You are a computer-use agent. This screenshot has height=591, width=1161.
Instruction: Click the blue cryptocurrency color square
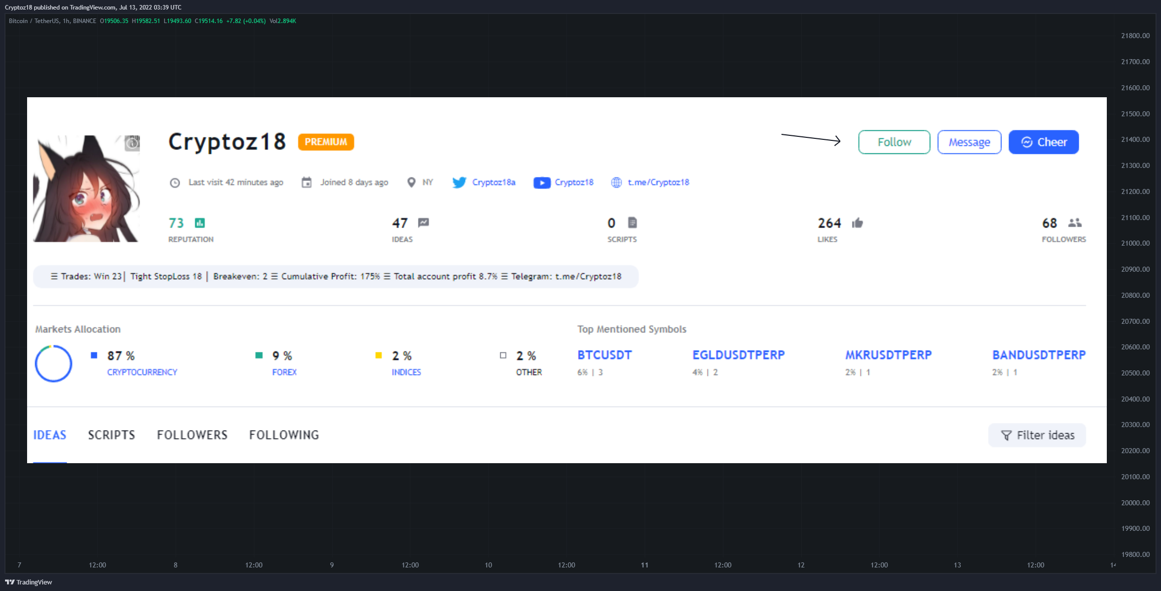click(x=94, y=355)
